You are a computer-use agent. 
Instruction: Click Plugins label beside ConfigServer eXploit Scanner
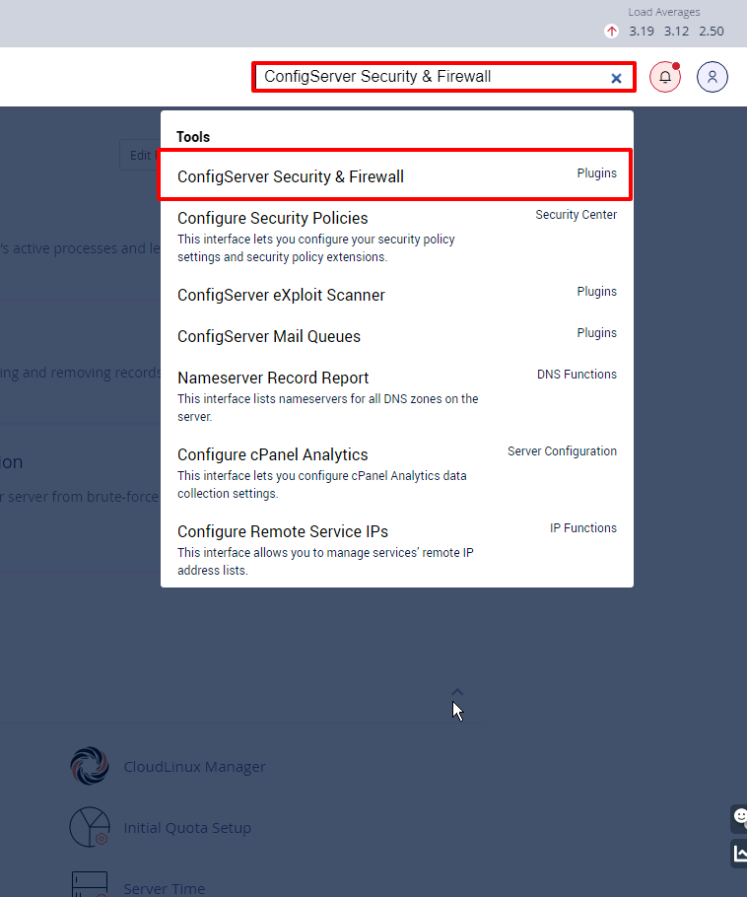596,292
